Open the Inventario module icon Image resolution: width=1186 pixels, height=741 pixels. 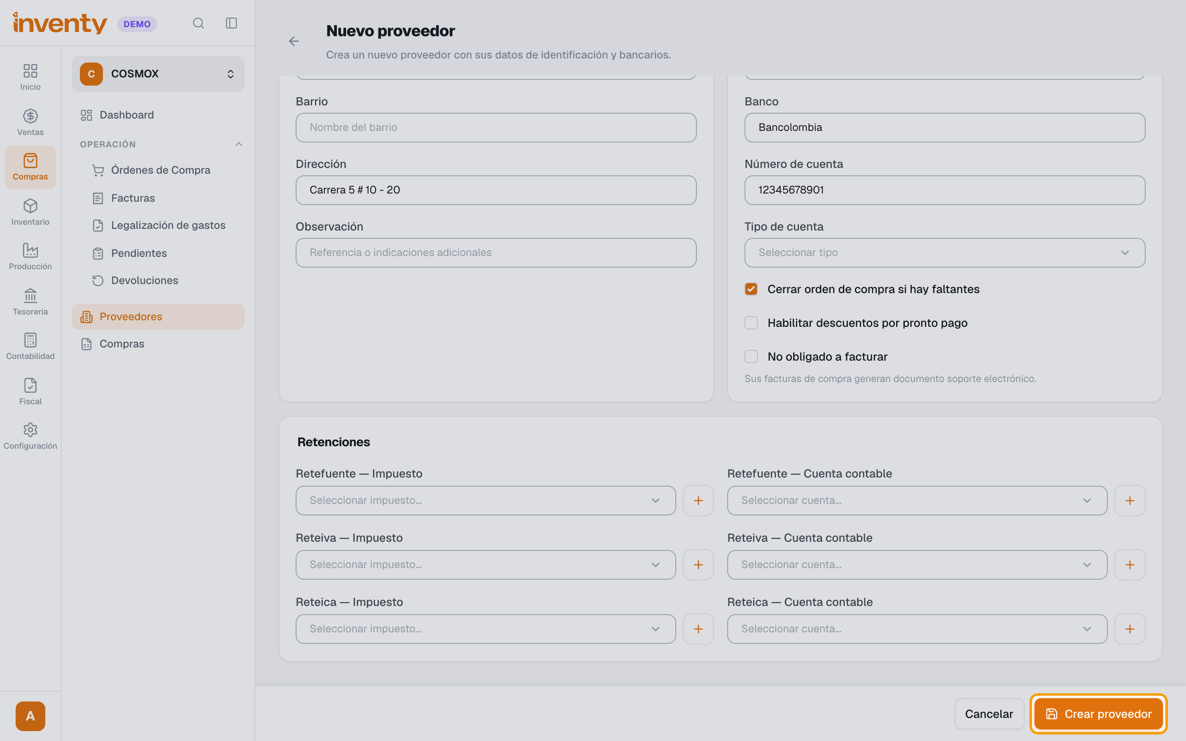(x=30, y=212)
